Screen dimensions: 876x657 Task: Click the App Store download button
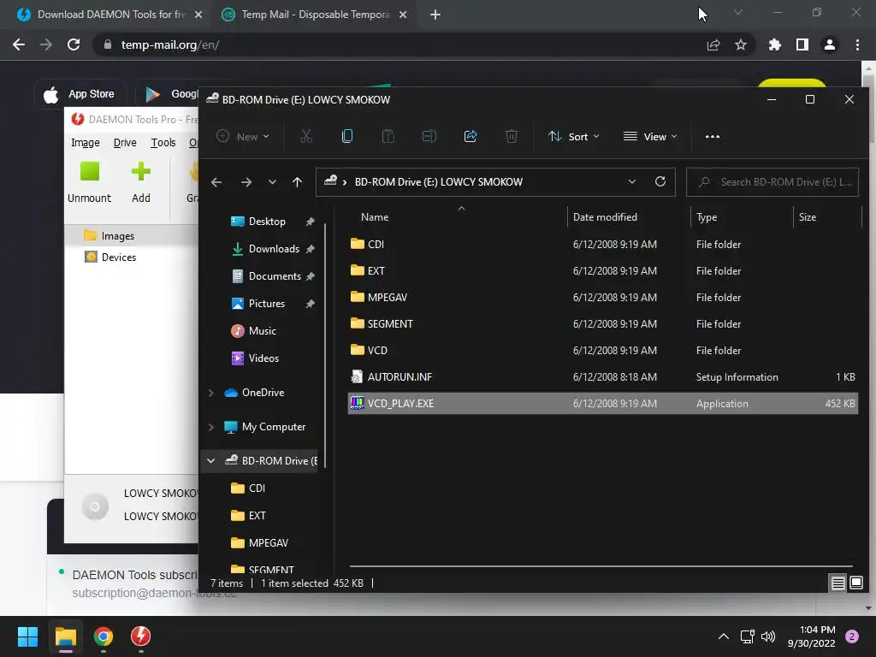pyautogui.click(x=80, y=94)
